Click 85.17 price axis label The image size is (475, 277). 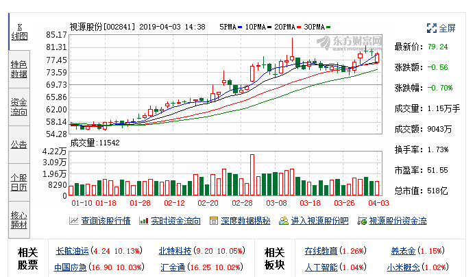pos(56,35)
